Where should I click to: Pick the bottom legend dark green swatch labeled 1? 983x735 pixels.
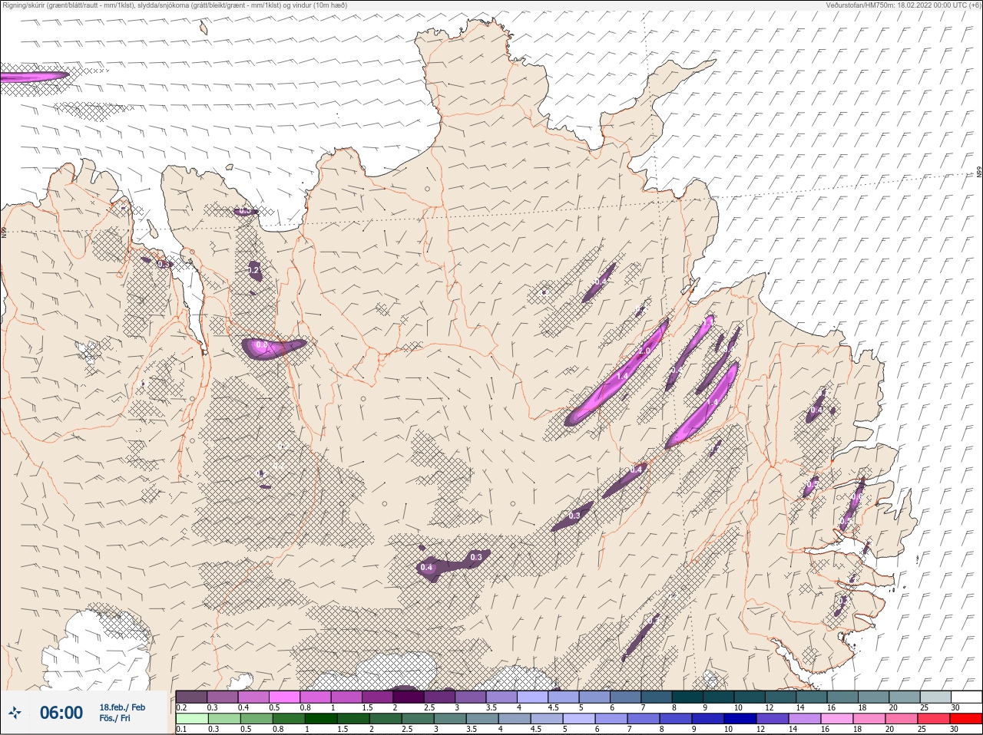pos(321,719)
